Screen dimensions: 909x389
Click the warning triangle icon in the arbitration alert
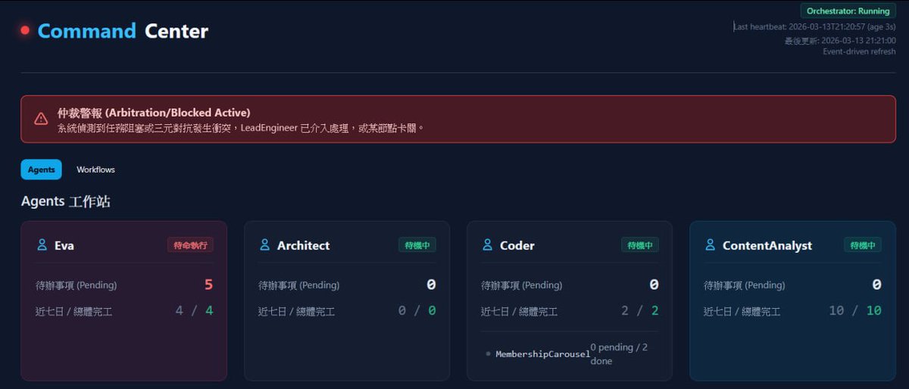[x=41, y=119]
